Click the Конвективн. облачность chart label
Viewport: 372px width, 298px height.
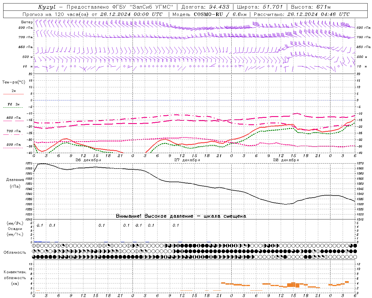coord(15,275)
